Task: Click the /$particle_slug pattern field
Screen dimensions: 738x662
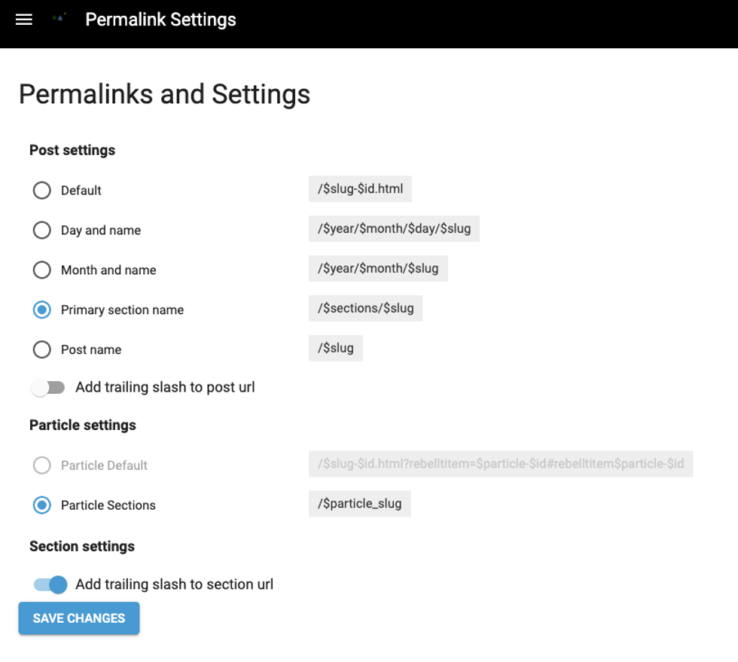Action: [x=360, y=504]
